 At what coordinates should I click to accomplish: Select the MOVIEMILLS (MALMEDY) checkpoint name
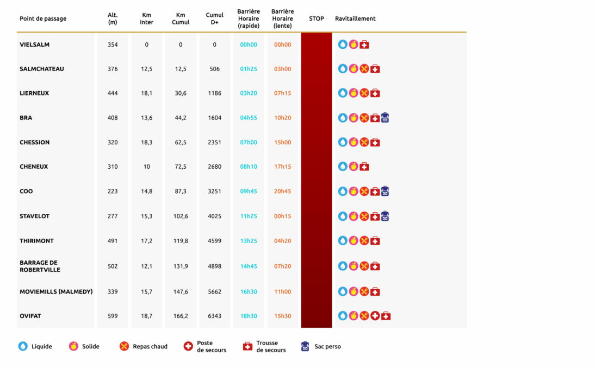[x=56, y=291]
